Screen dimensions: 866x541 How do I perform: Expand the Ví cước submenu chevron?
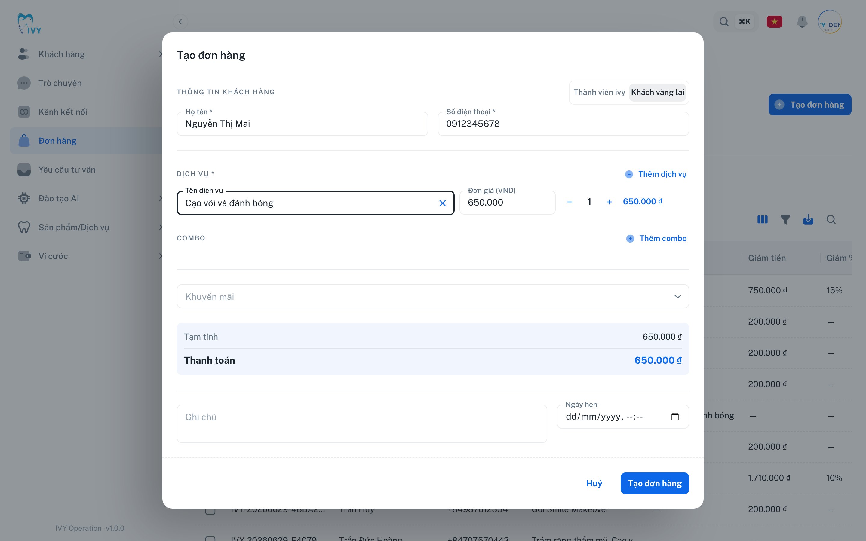click(x=160, y=256)
